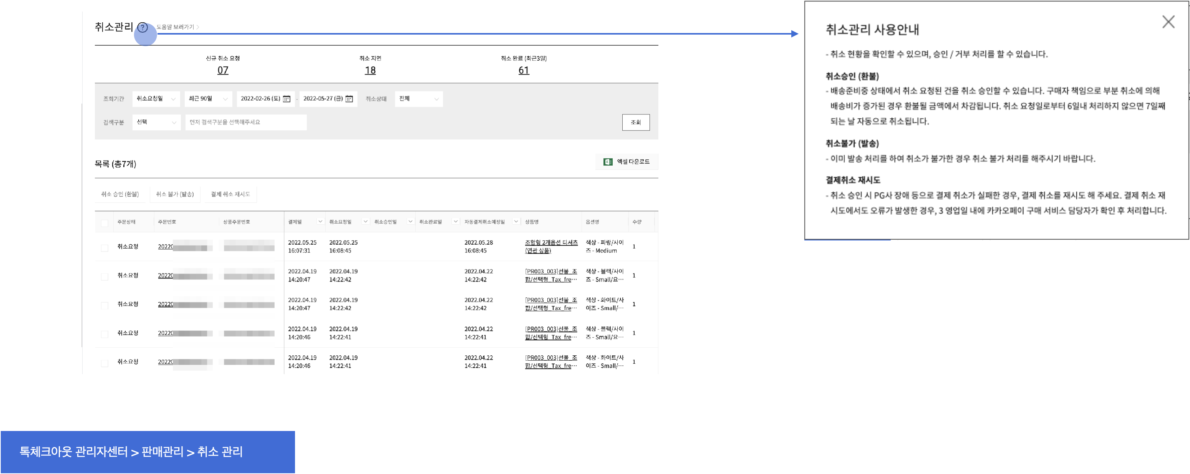Click the search keyword input field

point(245,123)
